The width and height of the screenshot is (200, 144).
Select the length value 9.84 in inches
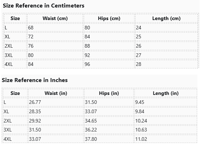click(140, 111)
